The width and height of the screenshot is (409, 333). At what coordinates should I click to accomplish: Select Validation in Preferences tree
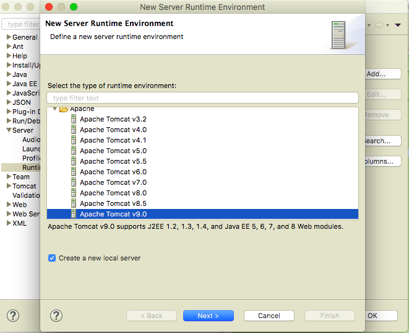26,195
